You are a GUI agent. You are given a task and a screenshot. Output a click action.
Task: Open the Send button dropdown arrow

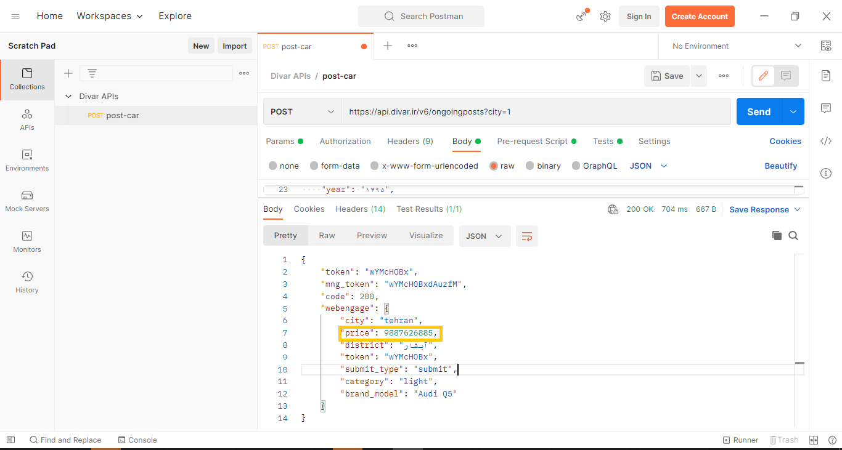[x=793, y=111]
